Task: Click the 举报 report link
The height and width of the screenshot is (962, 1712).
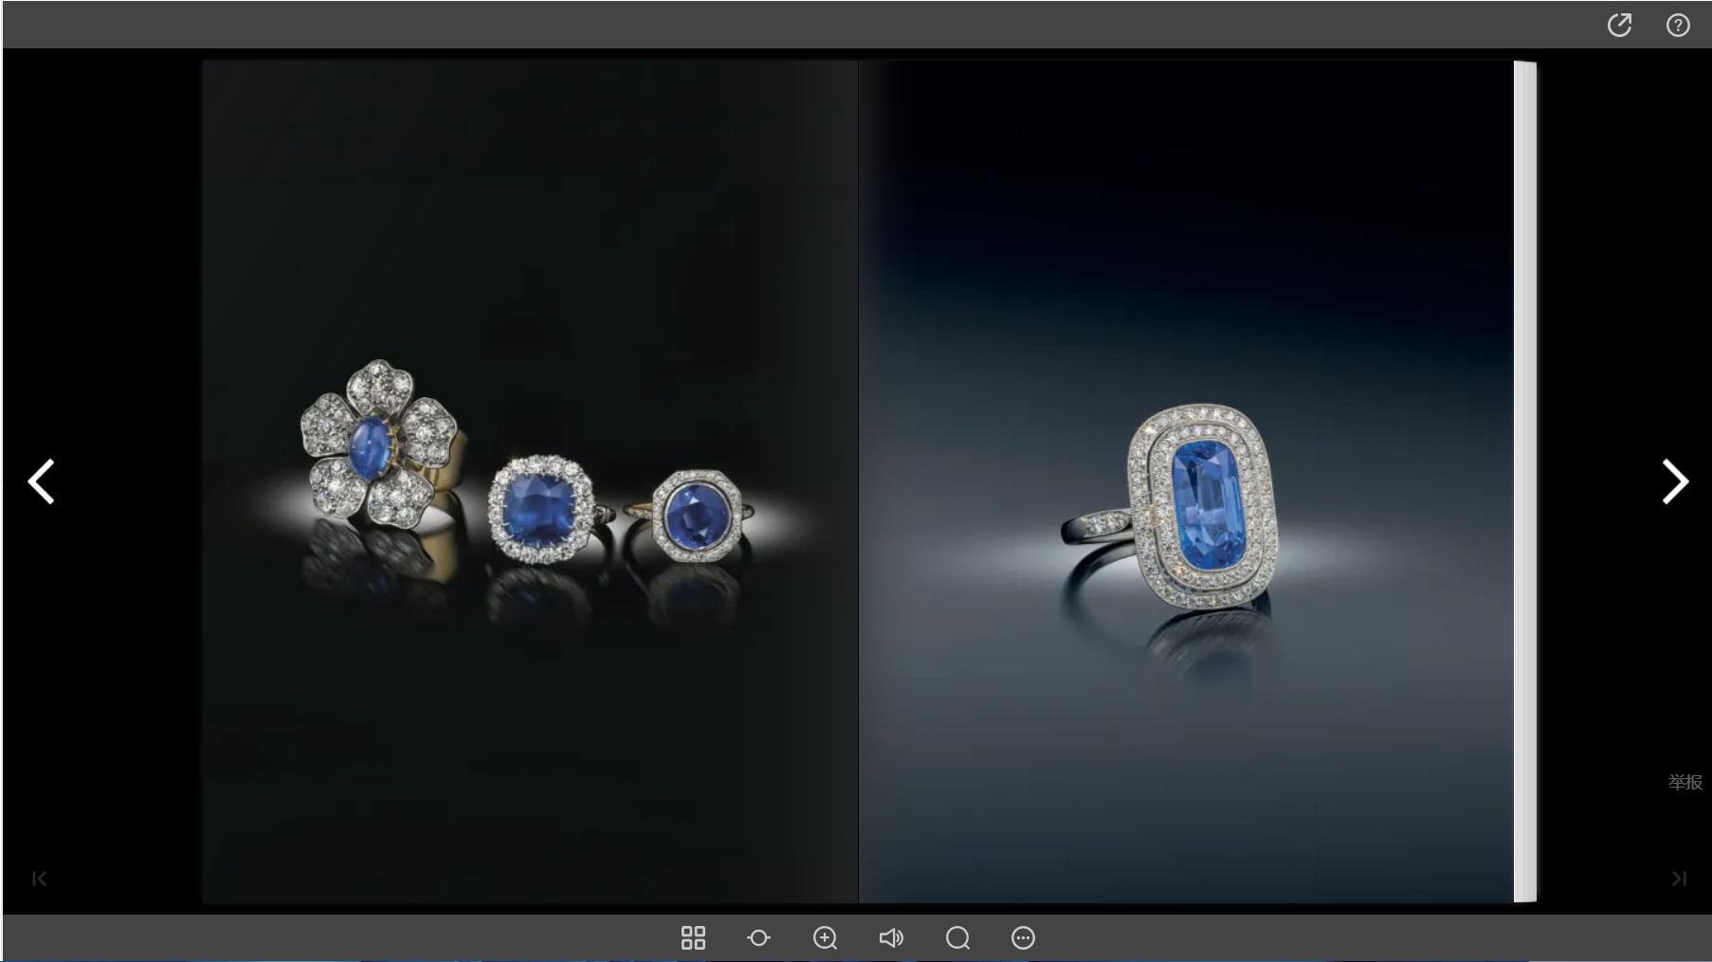Action: pos(1685,782)
